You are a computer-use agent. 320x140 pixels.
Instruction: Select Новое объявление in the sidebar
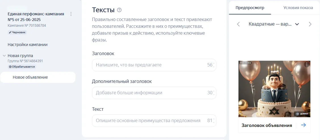(x=30, y=77)
